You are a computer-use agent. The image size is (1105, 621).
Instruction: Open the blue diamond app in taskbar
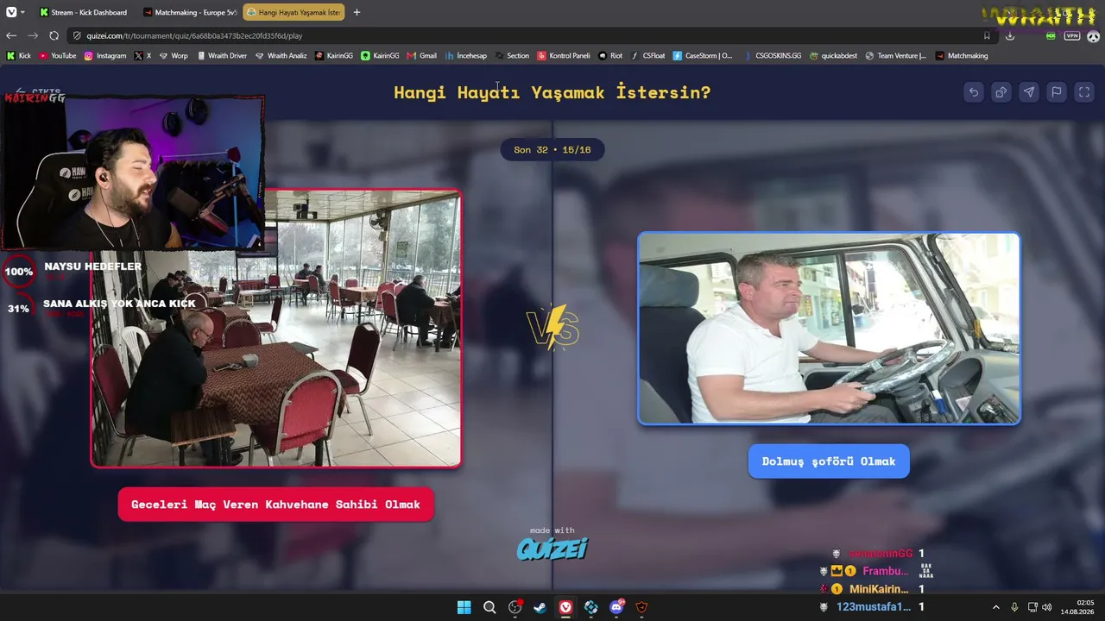pyautogui.click(x=591, y=607)
